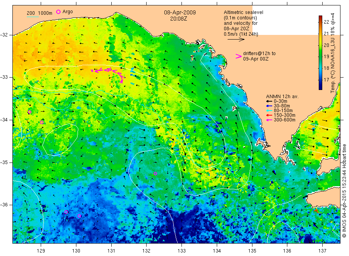Click the '150-300m' depth label
Image resolution: width=349 pixels, height=256 pixels.
tap(285, 115)
